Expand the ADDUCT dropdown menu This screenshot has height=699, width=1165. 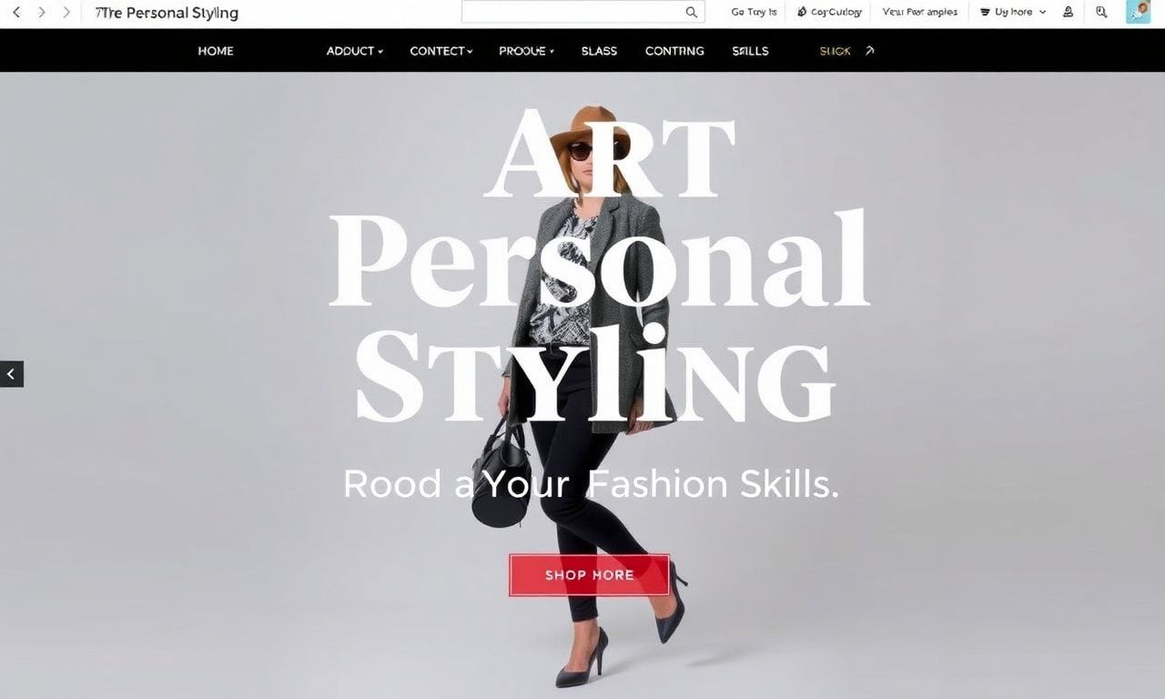[354, 51]
